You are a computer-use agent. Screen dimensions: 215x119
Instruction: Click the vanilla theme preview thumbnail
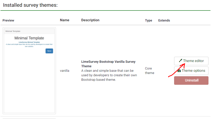pos(29,70)
